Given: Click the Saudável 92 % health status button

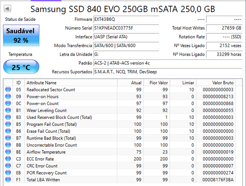Looking at the screenshot, I should click(21, 35).
